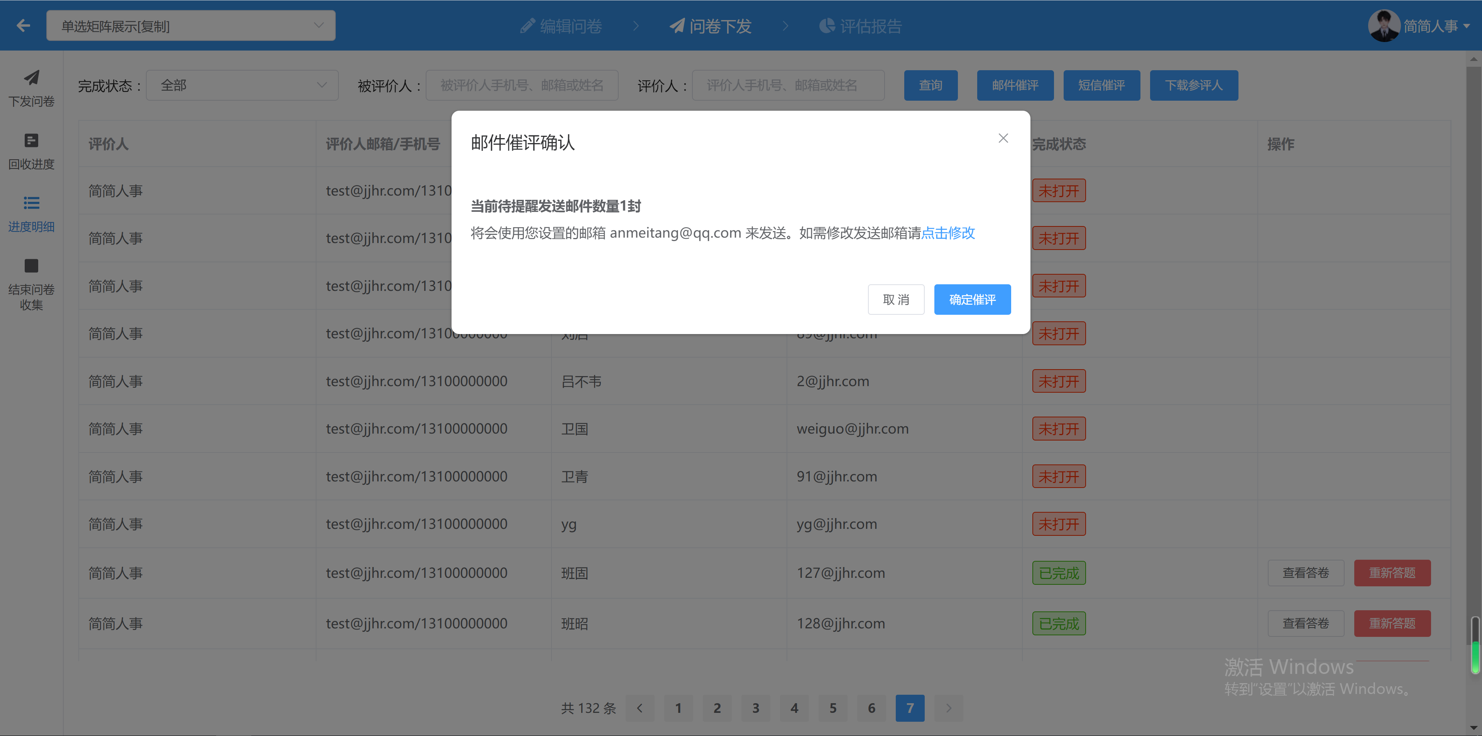
Task: Click 重新答题 for 班固
Action: 1392,573
